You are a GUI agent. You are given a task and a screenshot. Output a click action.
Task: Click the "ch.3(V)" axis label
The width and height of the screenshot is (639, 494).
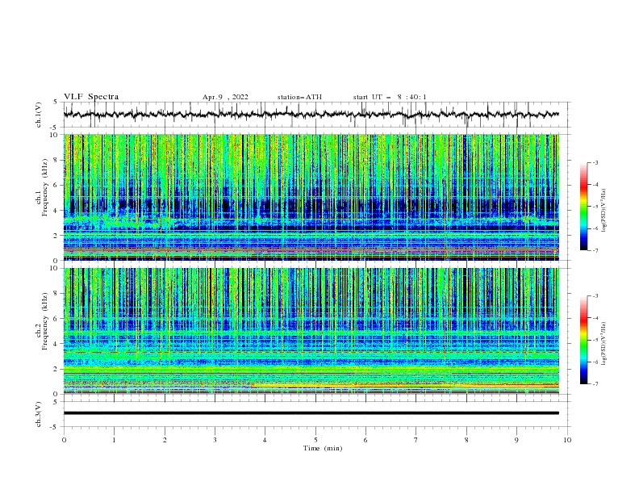pos(39,414)
